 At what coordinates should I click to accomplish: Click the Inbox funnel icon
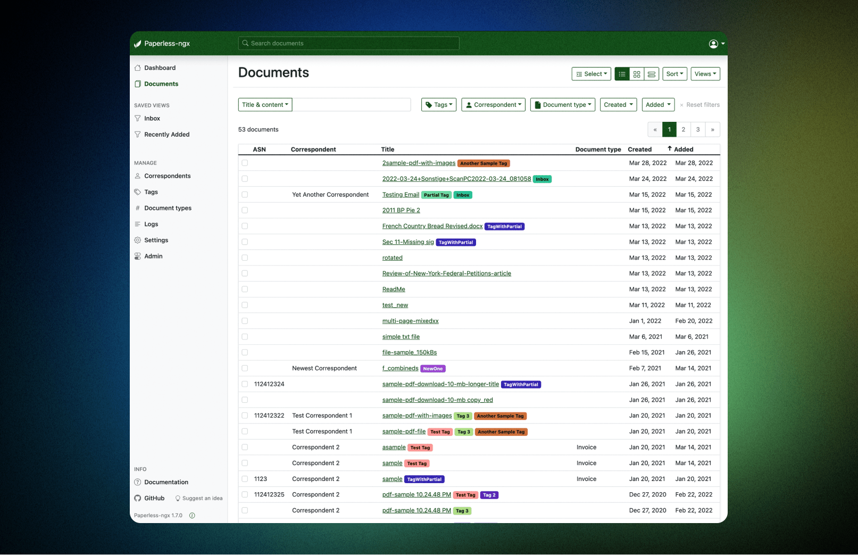coord(138,118)
